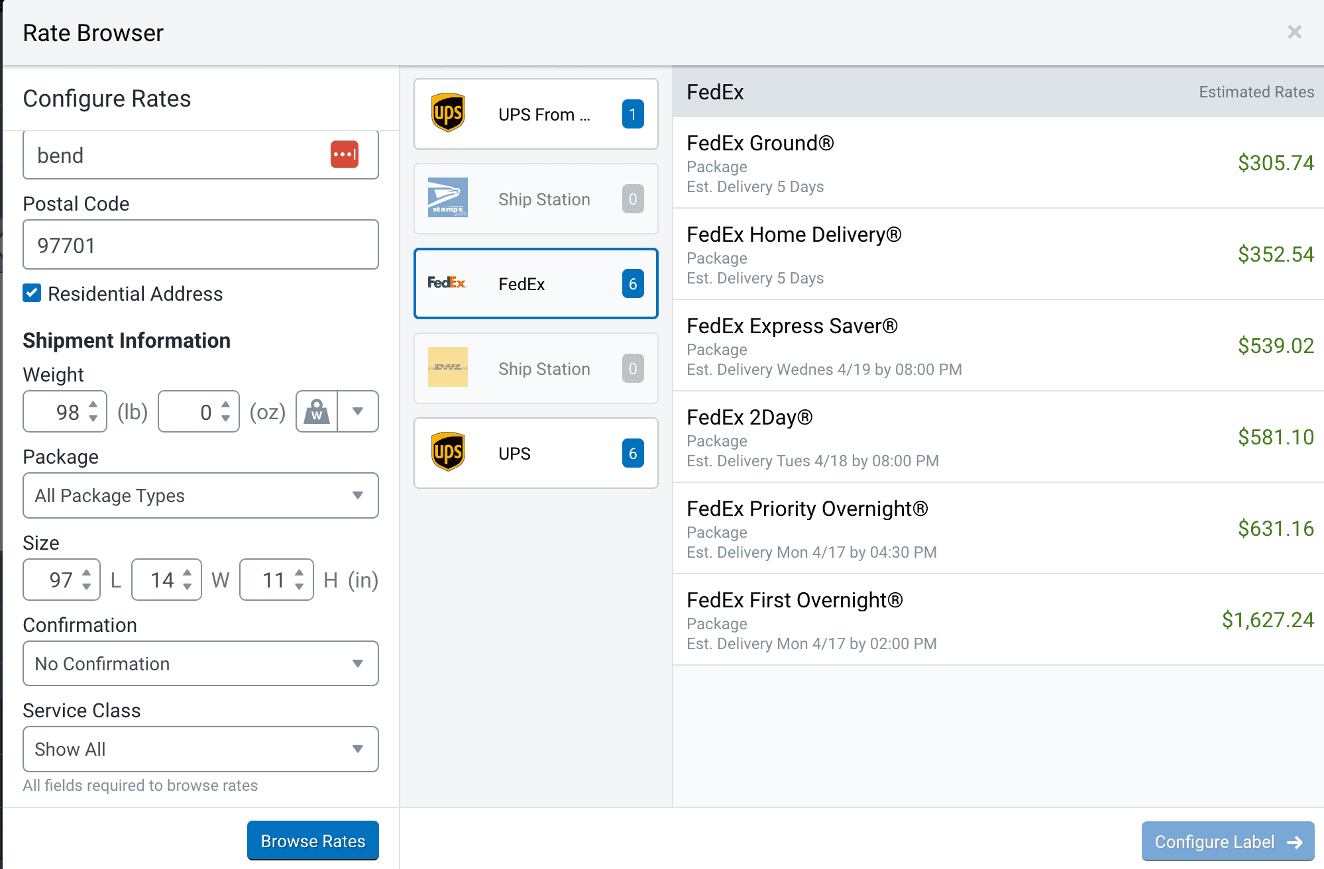Click the Residential Address label
The image size is (1324, 869).
(135, 293)
